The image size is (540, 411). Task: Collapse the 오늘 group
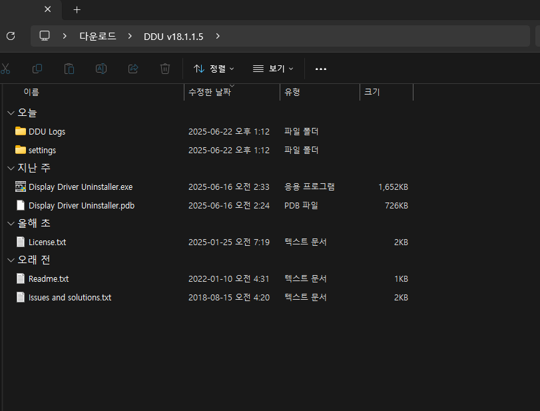(x=11, y=113)
